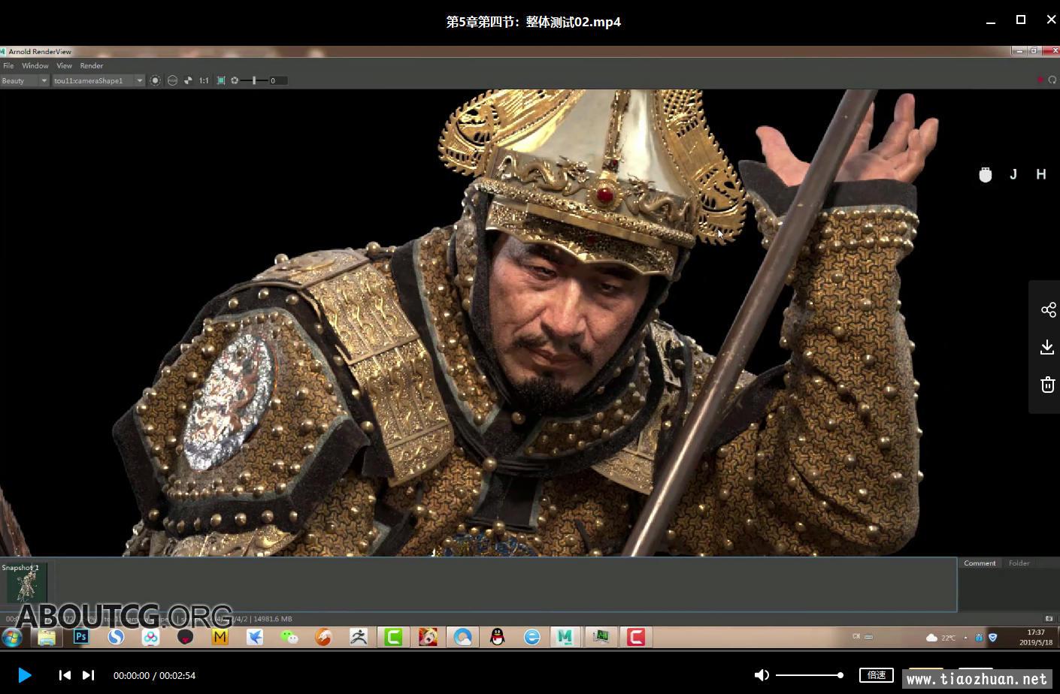The image size is (1060, 694).
Task: Click the J shortcut letter
Action: [1013, 174]
